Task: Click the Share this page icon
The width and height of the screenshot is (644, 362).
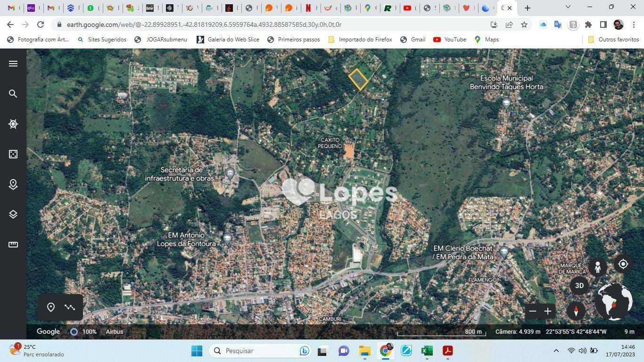Action: [x=509, y=25]
